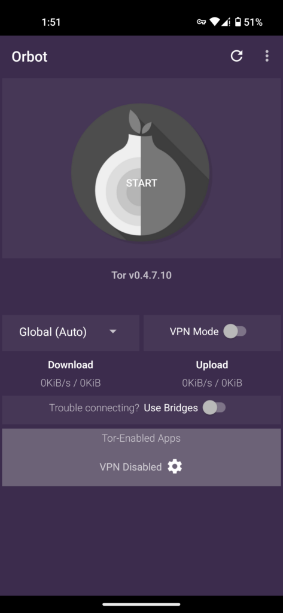Open the gear icon beside VPN Disabled
283x613 pixels.
coord(175,466)
